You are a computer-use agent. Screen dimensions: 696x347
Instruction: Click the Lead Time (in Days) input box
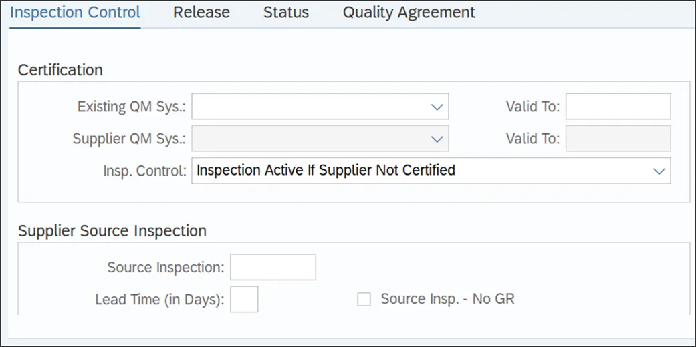pyautogui.click(x=244, y=299)
